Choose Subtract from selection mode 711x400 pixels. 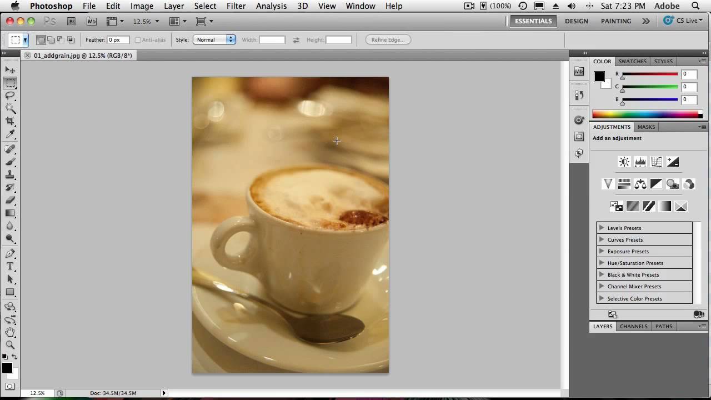(61, 40)
